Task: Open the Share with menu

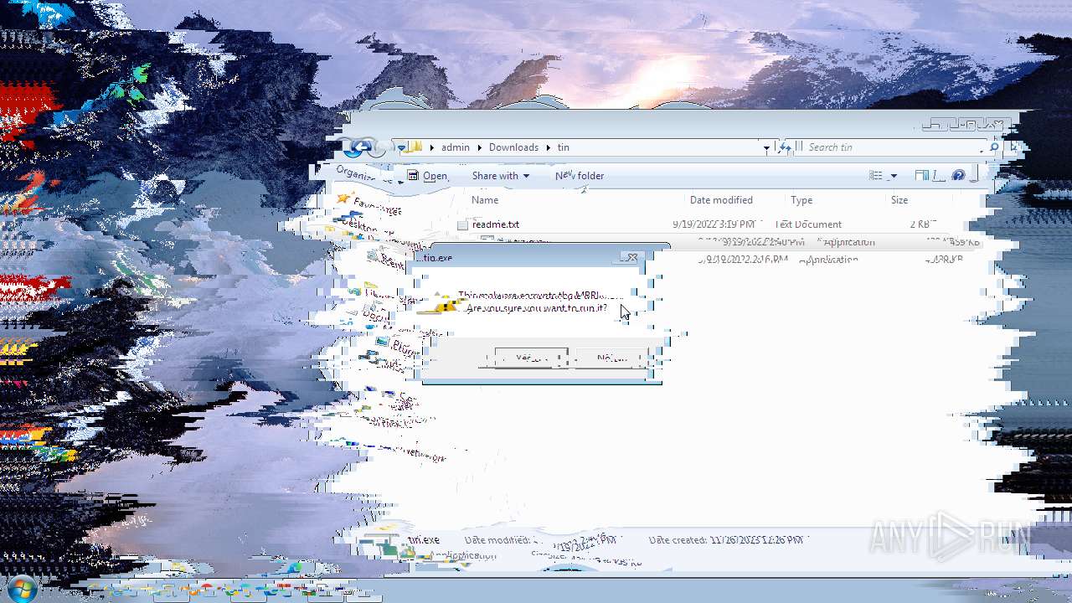Action: 501,176
